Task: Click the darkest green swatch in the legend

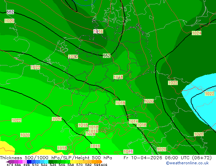Action: (x=50, y=162)
